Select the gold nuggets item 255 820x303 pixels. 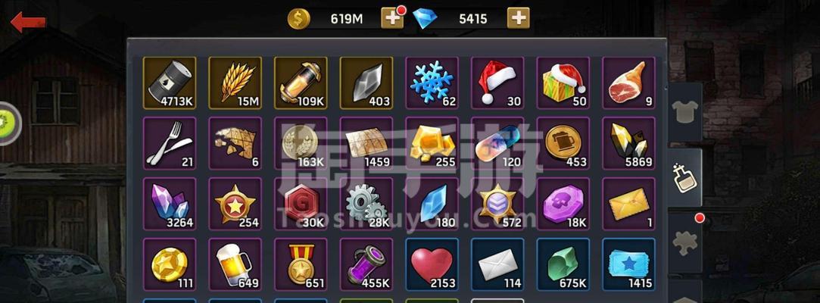pos(432,143)
